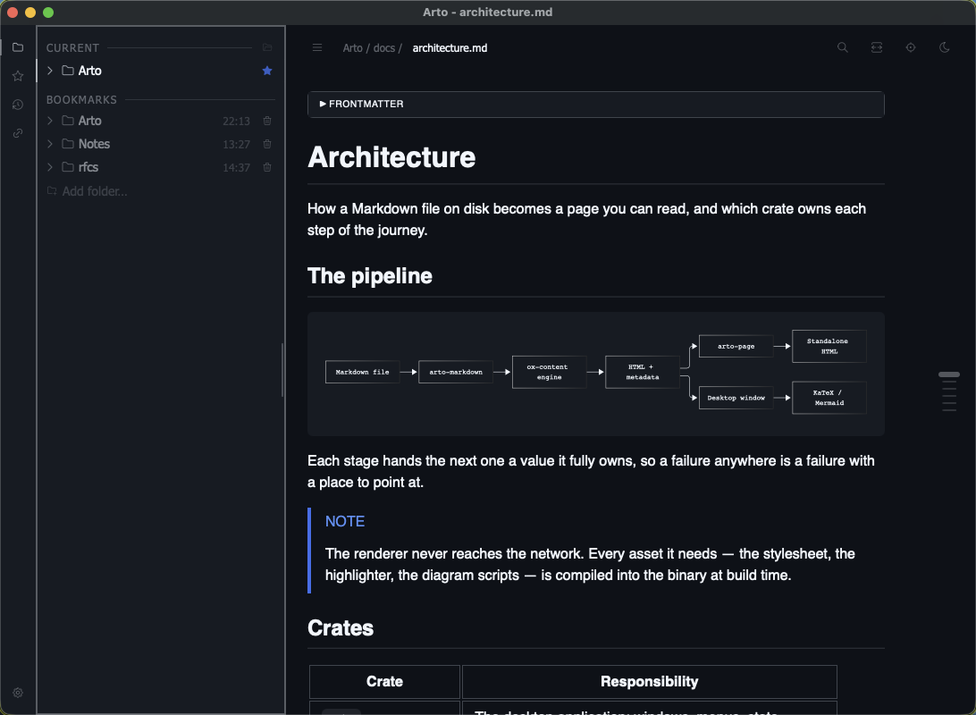This screenshot has width=976, height=715.
Task: Go to the docs breadcrumb
Action: tap(384, 48)
